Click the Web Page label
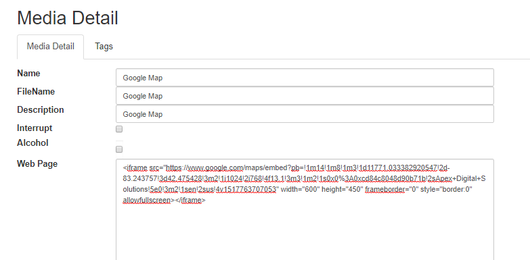This screenshot has height=260, width=530. 37,164
